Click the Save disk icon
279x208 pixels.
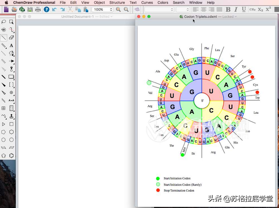[30, 9]
